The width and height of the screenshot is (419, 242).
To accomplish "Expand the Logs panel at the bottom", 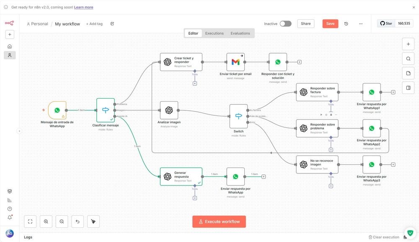I will point(28,237).
